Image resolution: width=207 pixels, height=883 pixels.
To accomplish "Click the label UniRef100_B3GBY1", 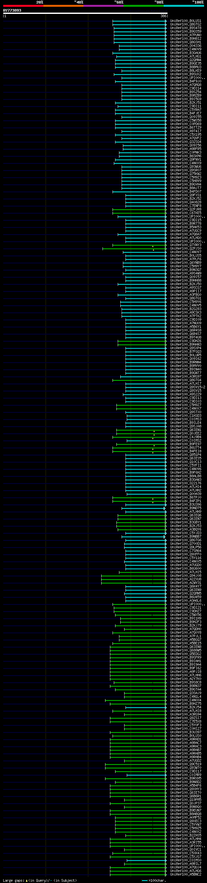I will (186, 522).
